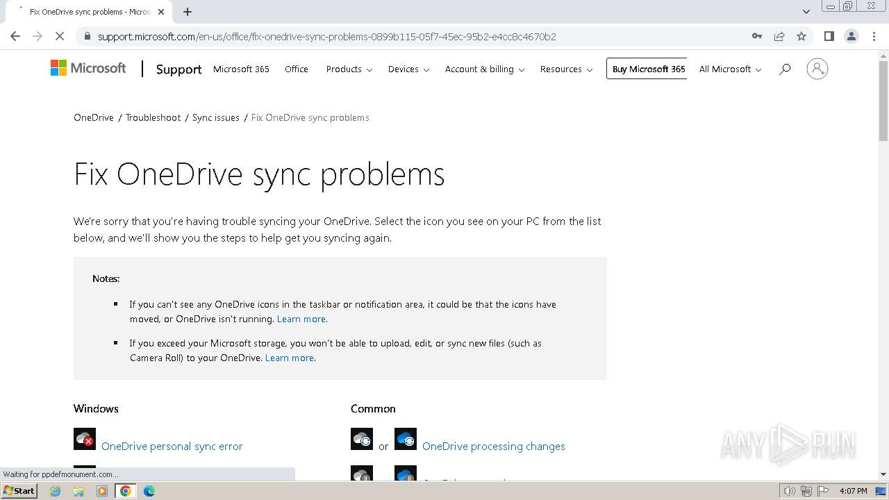Open the OneDrive personal sync error link
Image resolution: width=889 pixels, height=500 pixels.
(x=172, y=446)
